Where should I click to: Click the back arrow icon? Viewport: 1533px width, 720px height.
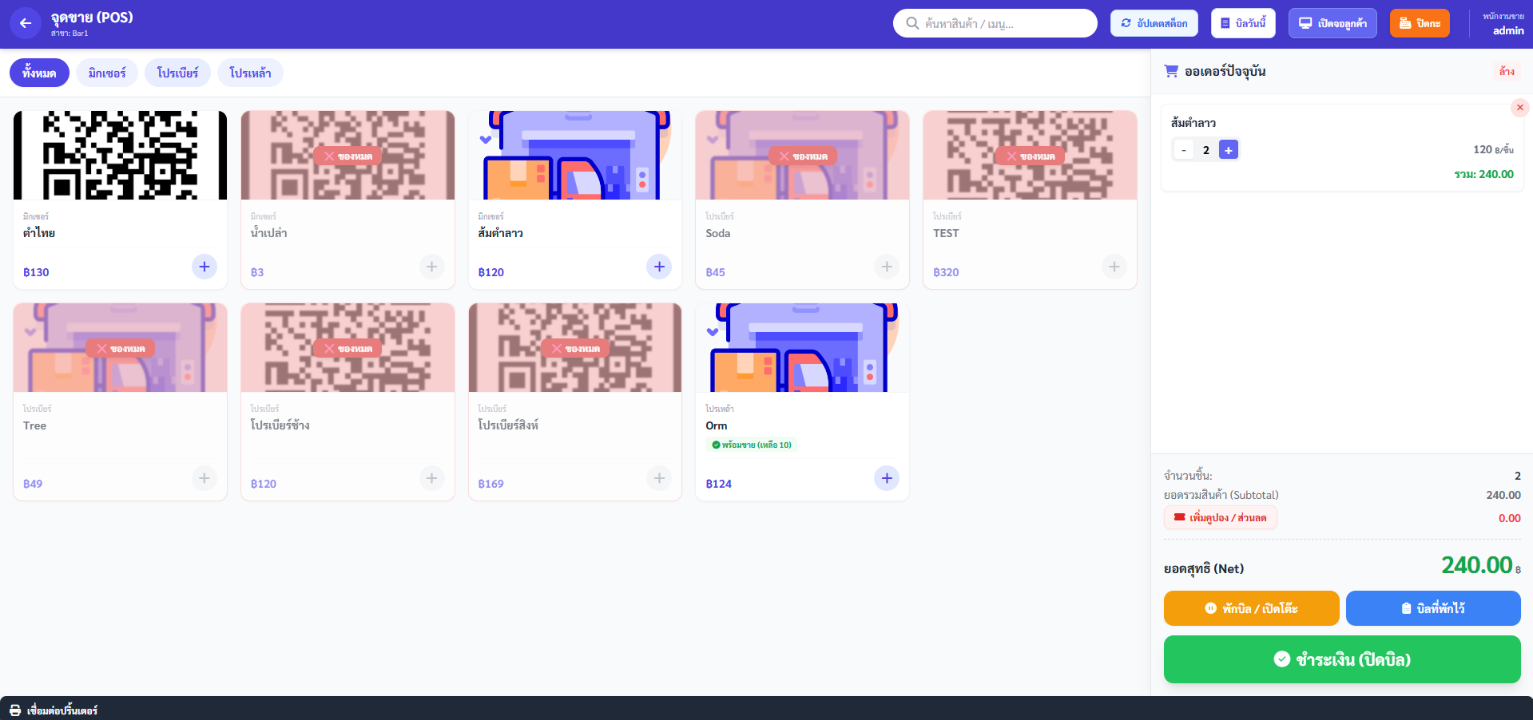(25, 23)
